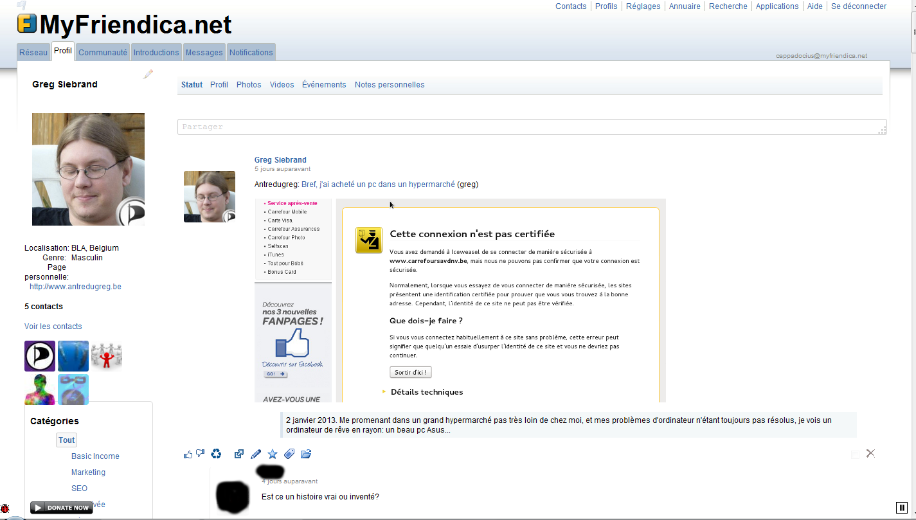Star the post as favorite
Viewport: 916px width, 520px height.
(x=273, y=454)
